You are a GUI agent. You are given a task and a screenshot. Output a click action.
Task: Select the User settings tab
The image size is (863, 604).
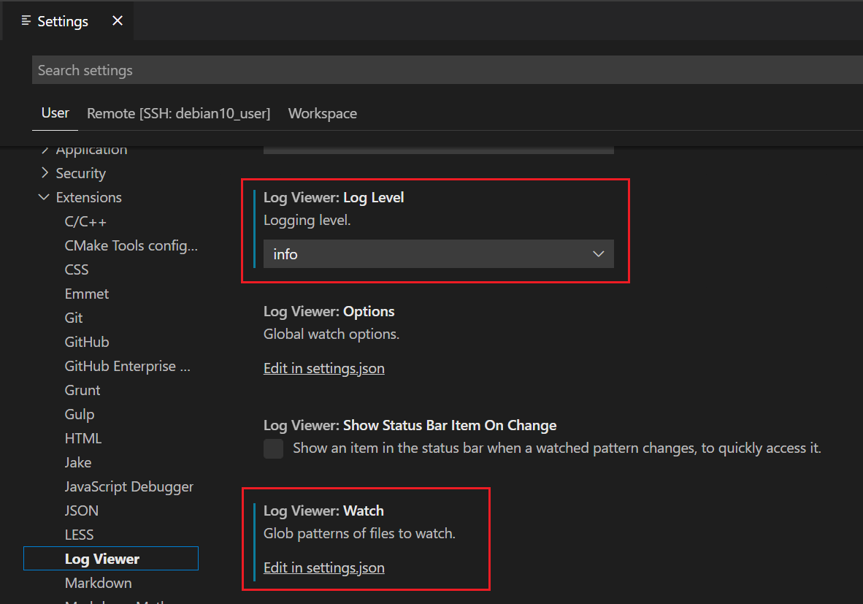pos(54,113)
